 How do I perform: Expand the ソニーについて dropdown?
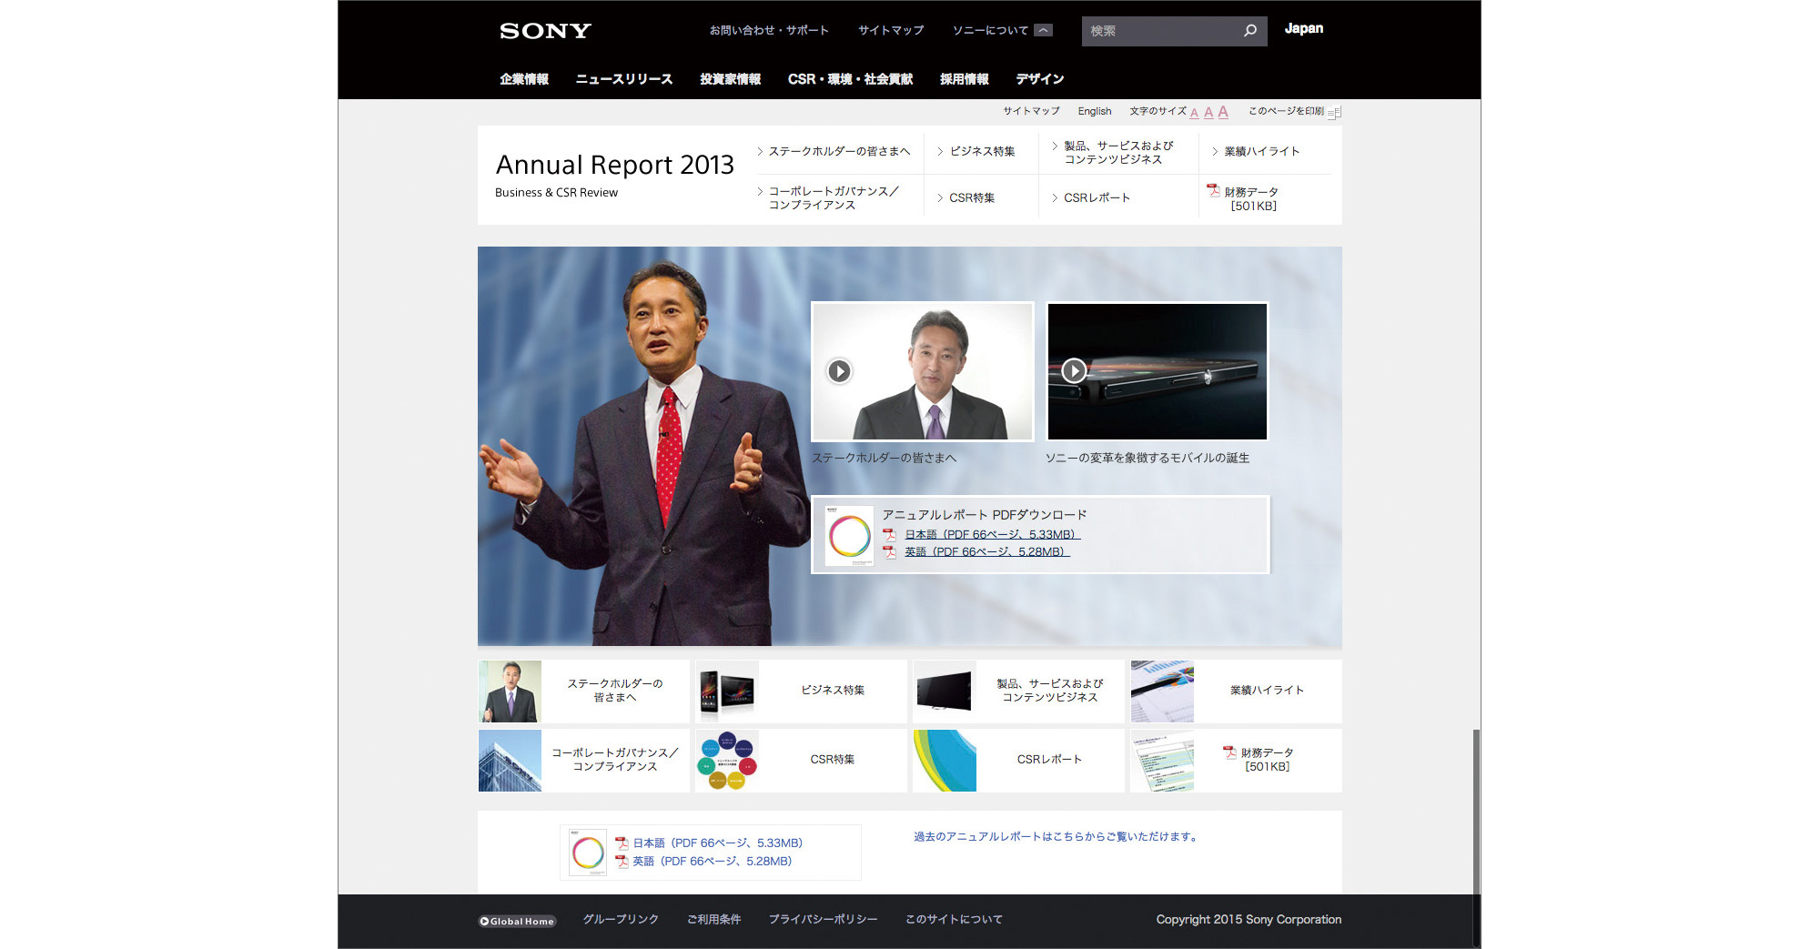point(1044,30)
